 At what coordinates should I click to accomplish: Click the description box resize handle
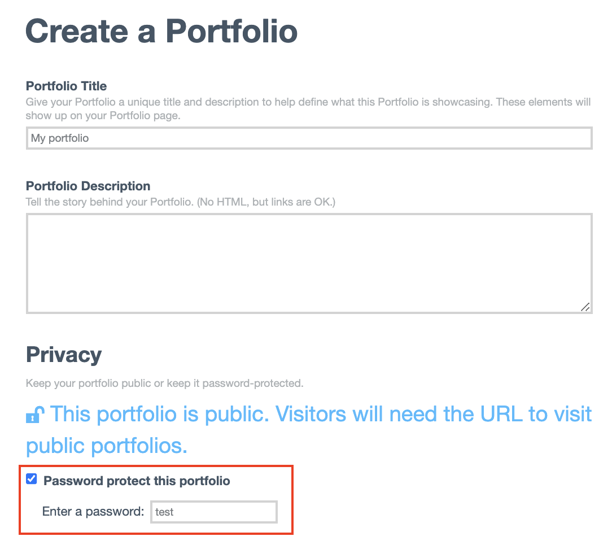tap(585, 307)
